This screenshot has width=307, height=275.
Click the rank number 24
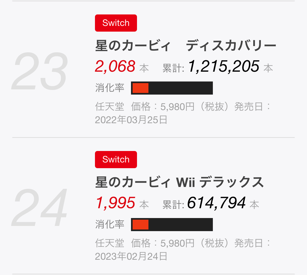[40, 207]
